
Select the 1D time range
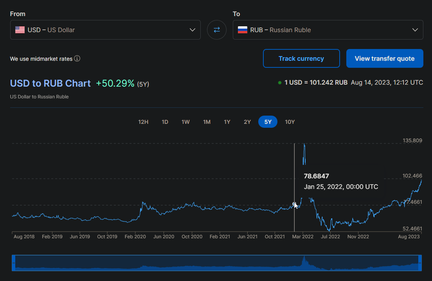(165, 122)
